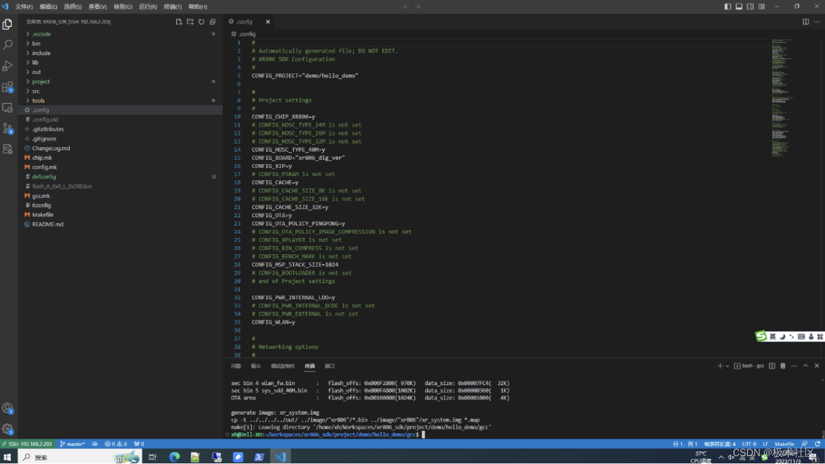Screen dimensions: 825x464
Task: Open the 文件(F) menu
Action: tap(24, 7)
